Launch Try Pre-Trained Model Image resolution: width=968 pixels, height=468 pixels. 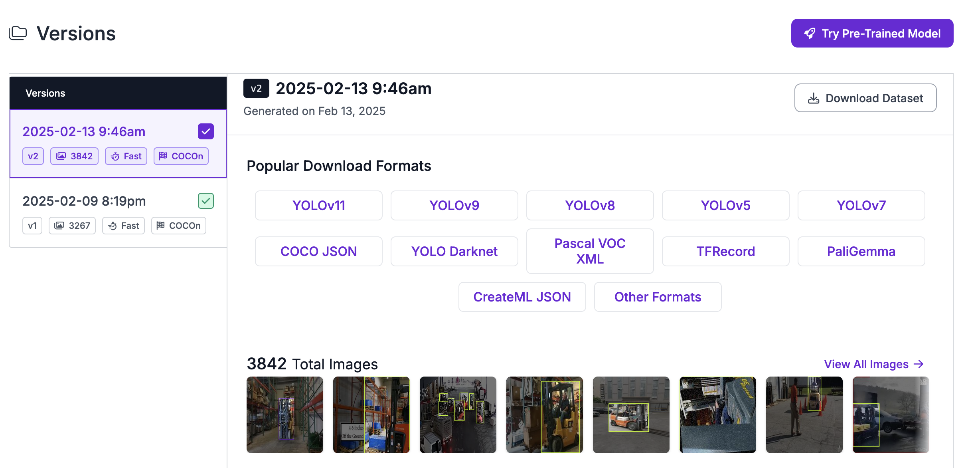coord(872,33)
